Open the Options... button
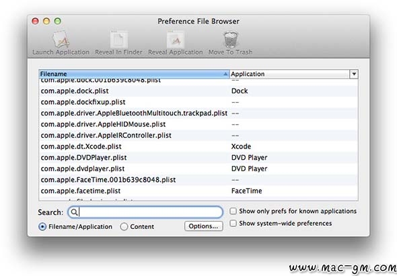The width and height of the screenshot is (397, 276). tap(204, 226)
